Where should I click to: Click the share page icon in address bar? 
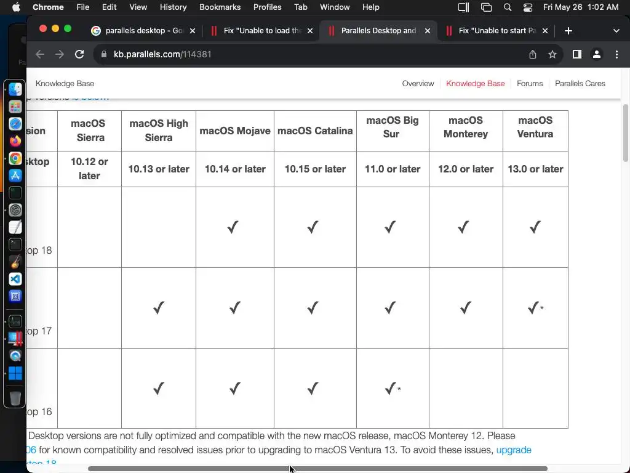point(533,54)
